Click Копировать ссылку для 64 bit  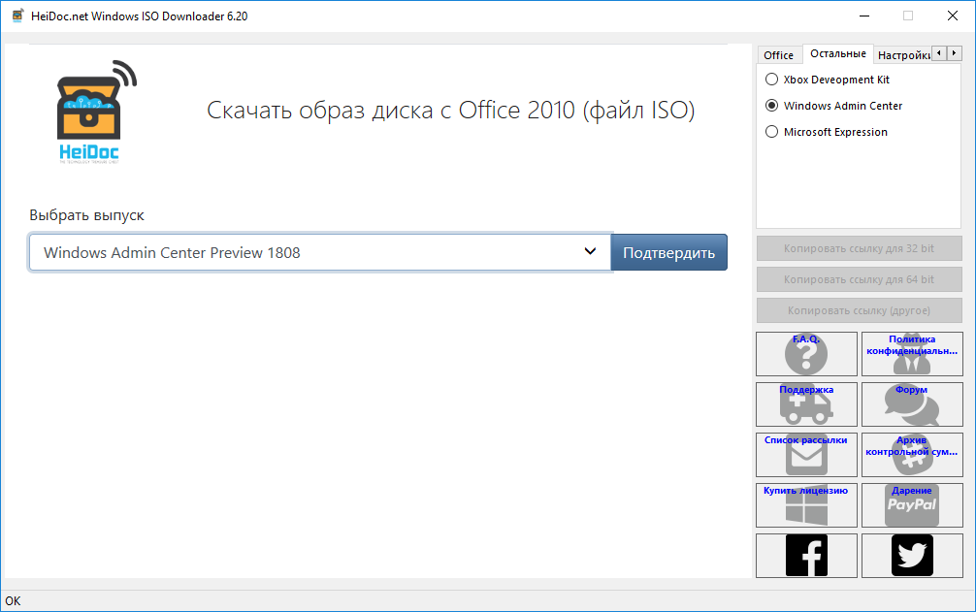[x=859, y=279]
